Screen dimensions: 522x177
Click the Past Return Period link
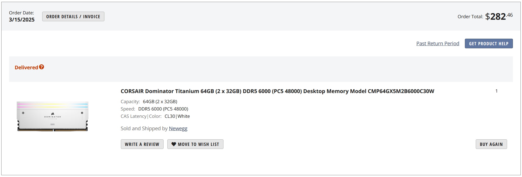click(x=438, y=43)
